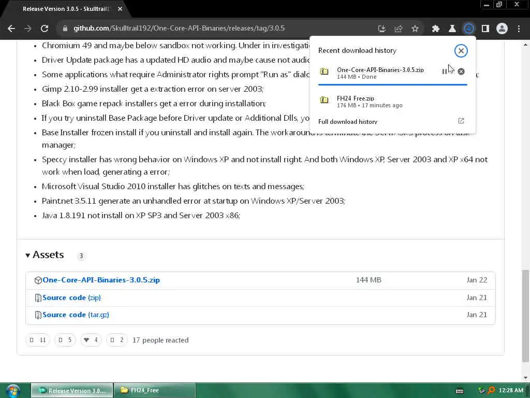Open FH24 Free.zip from download history

[x=355, y=98]
